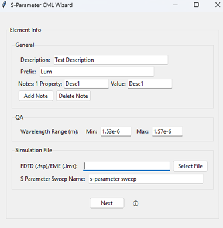Select the Notes Property field Desc1
The width and height of the screenshot is (223, 228).
pyautogui.click(x=87, y=84)
